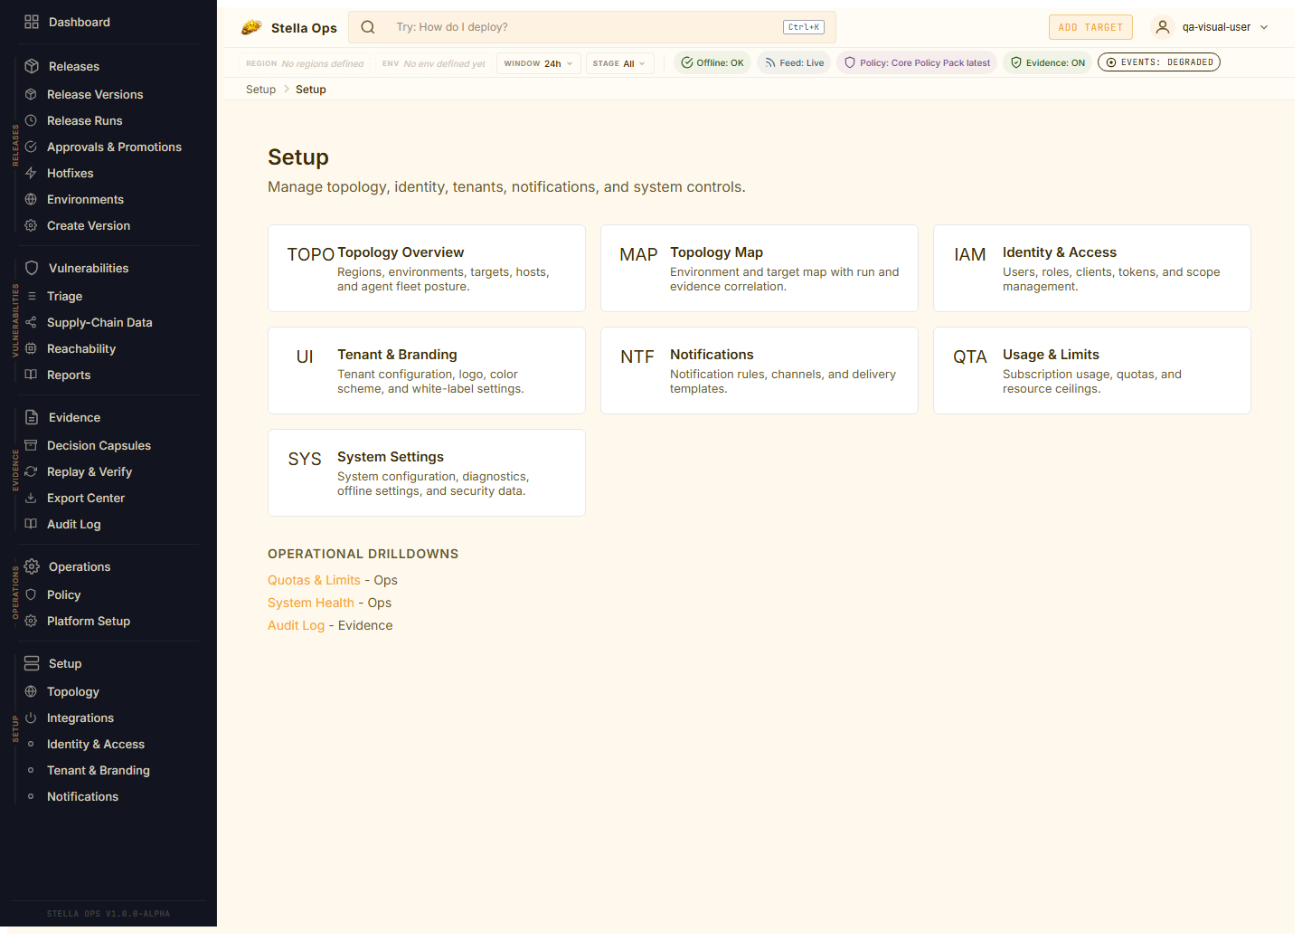
Task: Click the user avatar icon
Action: pos(1163,27)
